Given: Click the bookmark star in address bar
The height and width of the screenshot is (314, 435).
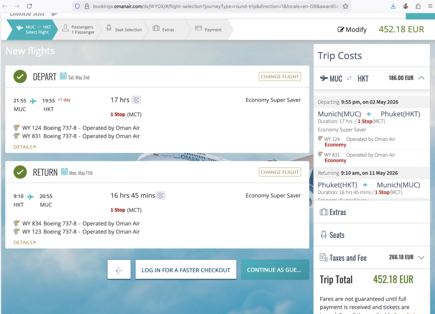Looking at the screenshot, I should point(345,6).
